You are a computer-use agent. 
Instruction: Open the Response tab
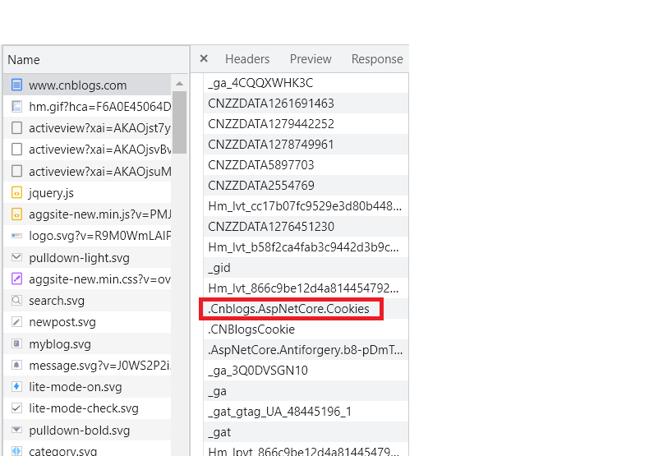[x=377, y=59]
